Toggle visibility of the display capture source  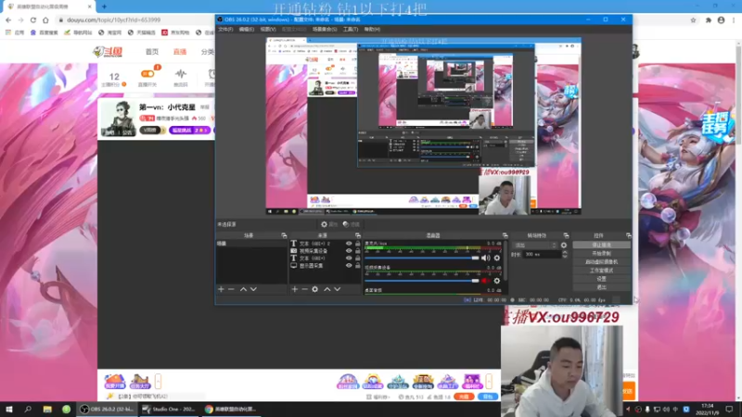pyautogui.click(x=349, y=265)
